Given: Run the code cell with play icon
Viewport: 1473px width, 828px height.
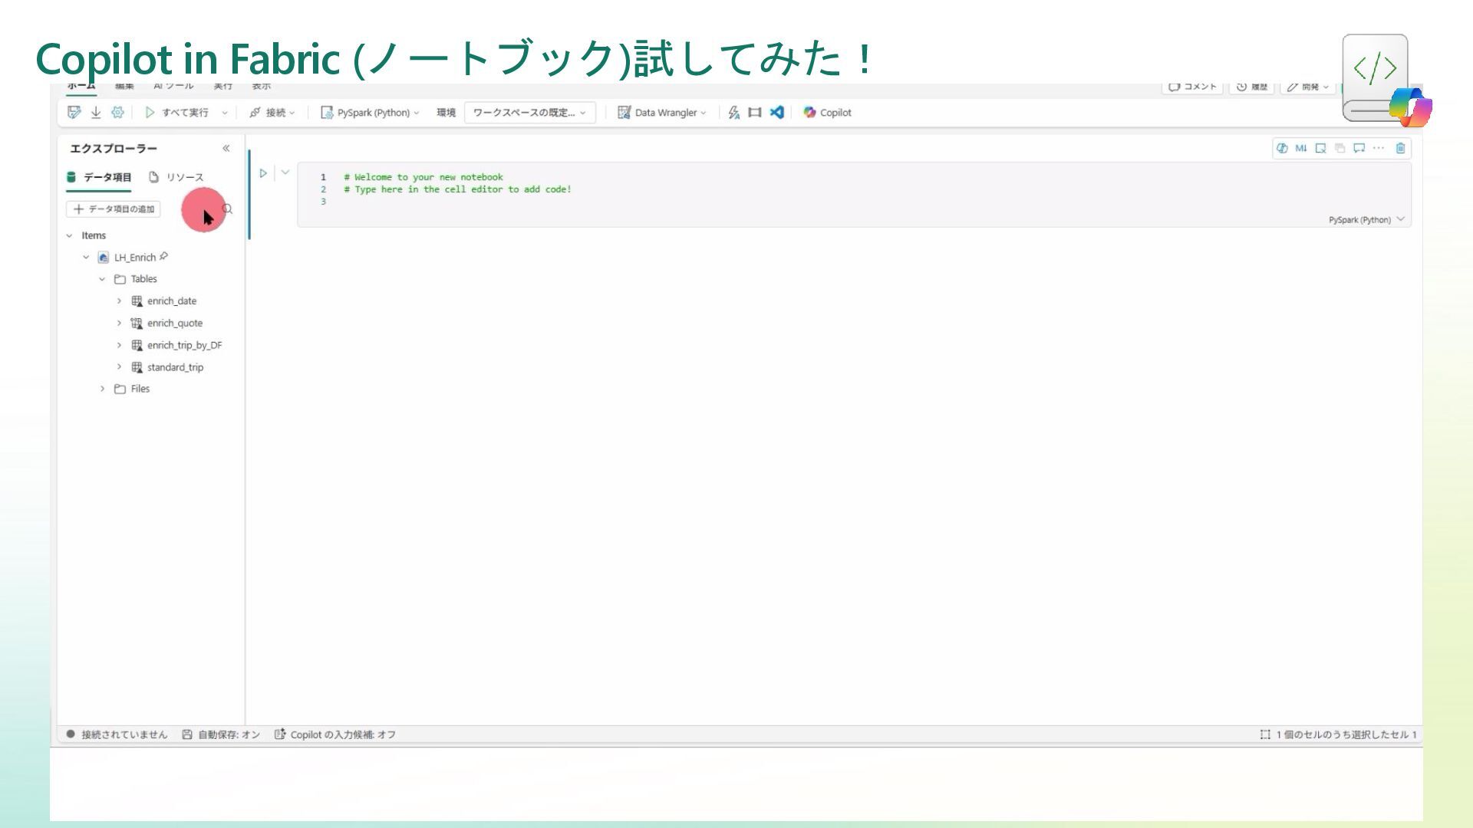Looking at the screenshot, I should (x=263, y=173).
